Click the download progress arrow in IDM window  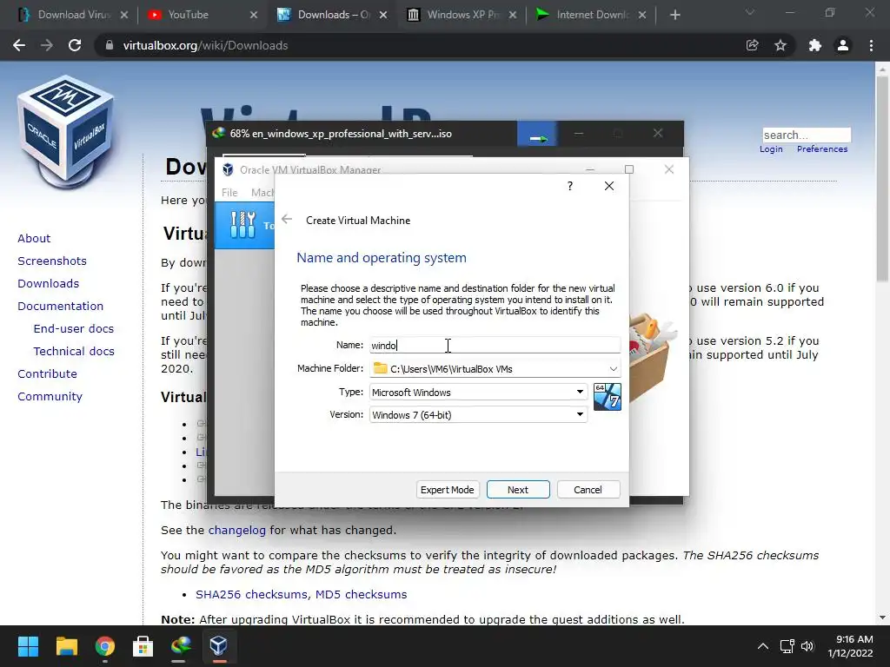pos(537,134)
